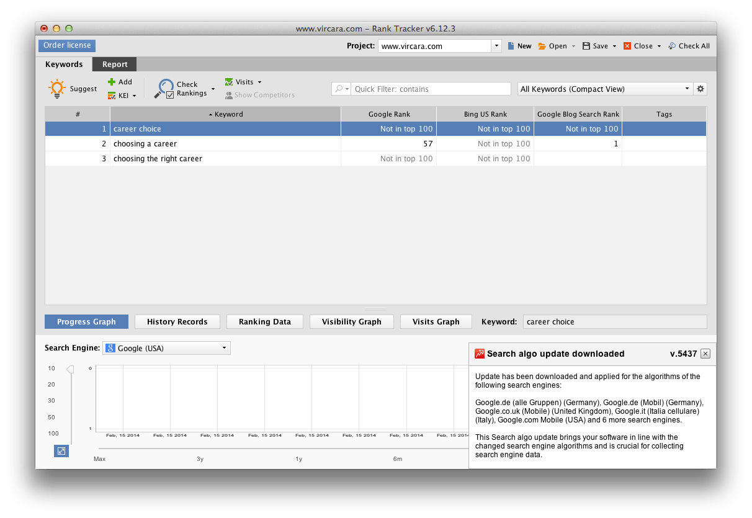752x518 pixels.
Task: Click the Show Competitors icon
Action: tap(229, 96)
